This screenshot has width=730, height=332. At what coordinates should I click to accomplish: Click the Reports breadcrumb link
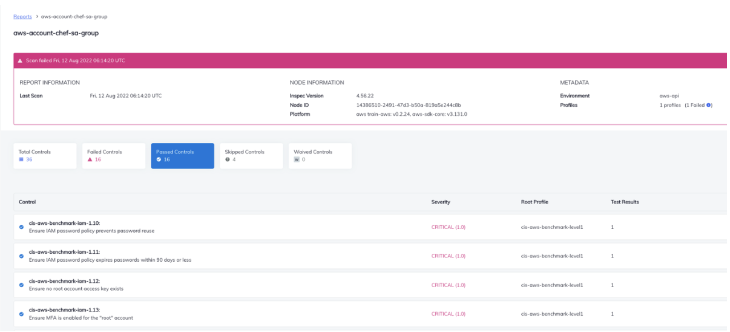click(22, 17)
